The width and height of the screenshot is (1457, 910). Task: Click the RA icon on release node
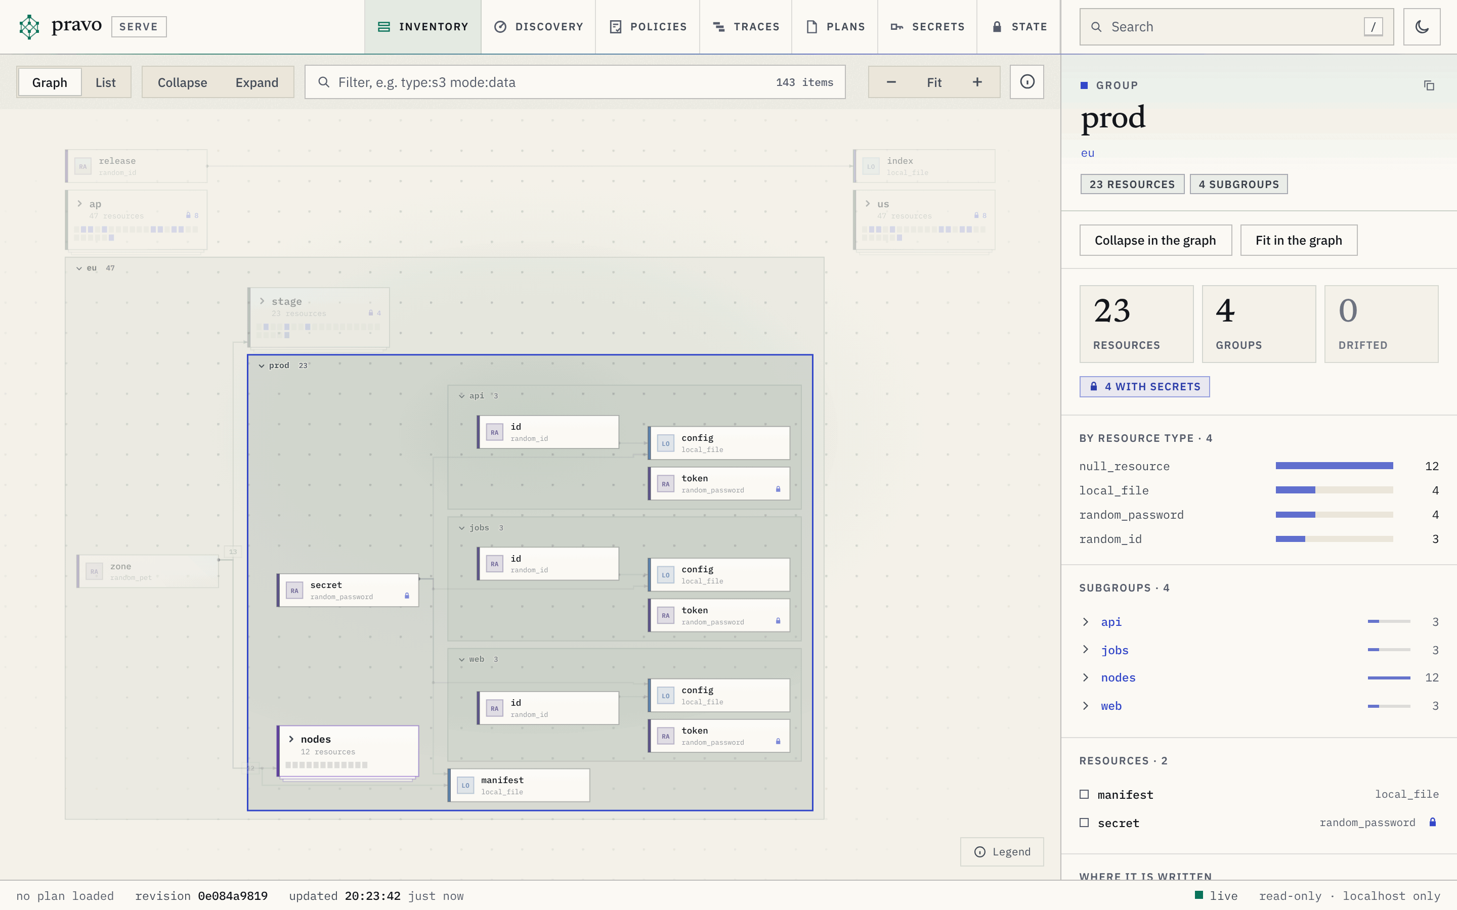[x=83, y=167]
